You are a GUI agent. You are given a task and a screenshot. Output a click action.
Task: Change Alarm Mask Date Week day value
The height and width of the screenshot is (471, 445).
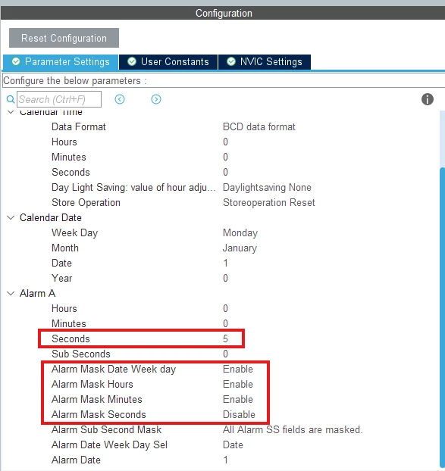tap(238, 370)
